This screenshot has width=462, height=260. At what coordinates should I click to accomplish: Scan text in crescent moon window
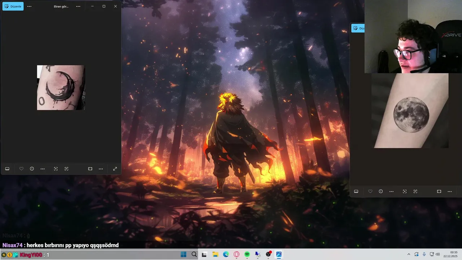(66, 169)
